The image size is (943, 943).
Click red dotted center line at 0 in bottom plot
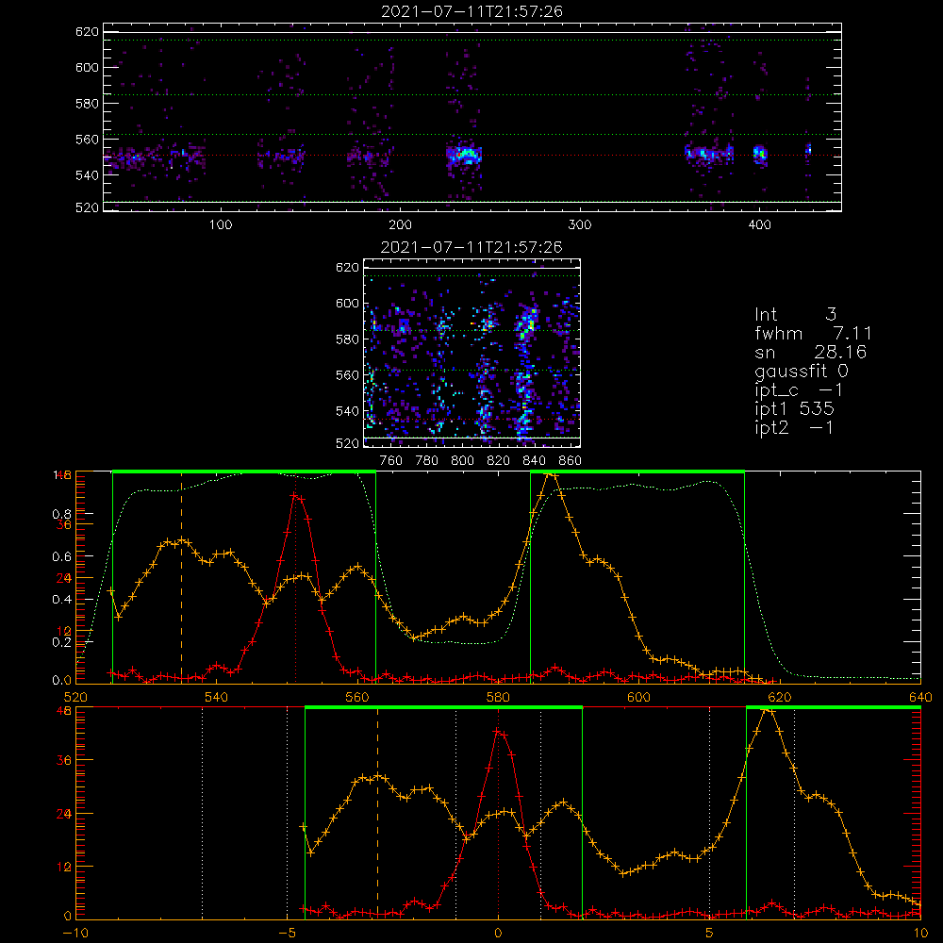[x=498, y=813]
